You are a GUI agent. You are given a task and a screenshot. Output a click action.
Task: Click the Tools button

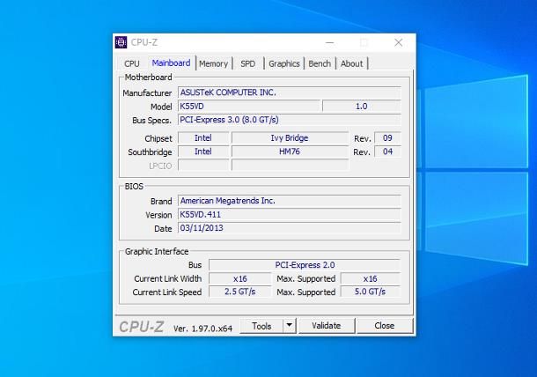point(261,326)
